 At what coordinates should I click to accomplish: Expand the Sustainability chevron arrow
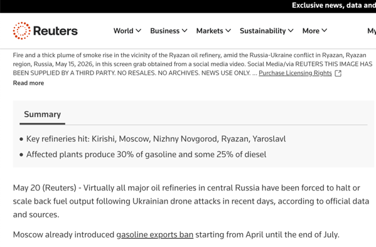[x=291, y=31]
